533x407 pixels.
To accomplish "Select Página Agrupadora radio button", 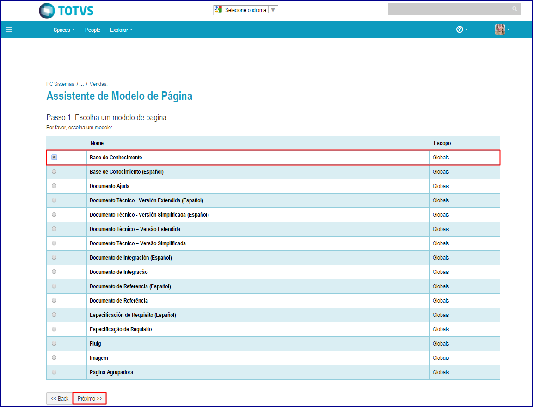I will (54, 372).
